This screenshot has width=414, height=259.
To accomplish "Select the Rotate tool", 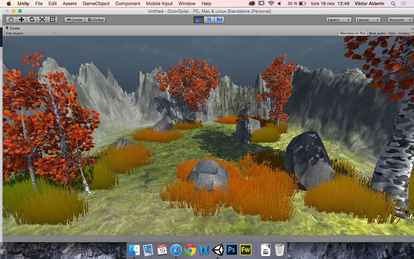I will [32, 20].
